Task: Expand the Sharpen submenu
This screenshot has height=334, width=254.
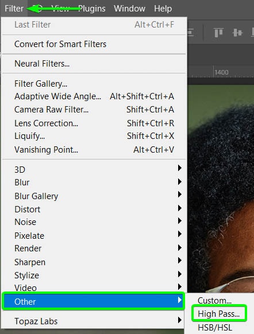Action: [93, 262]
